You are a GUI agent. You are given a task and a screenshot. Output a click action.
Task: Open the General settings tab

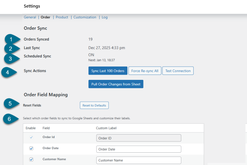click(30, 17)
